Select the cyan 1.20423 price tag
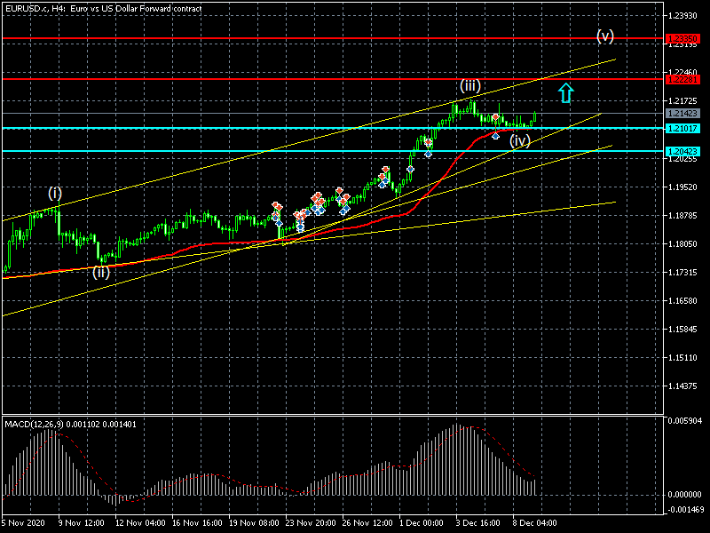Viewport: 710px width, 533px height. [x=680, y=152]
